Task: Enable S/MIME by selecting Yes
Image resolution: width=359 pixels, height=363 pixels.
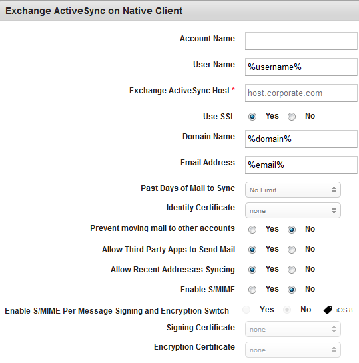Action: coord(252,290)
